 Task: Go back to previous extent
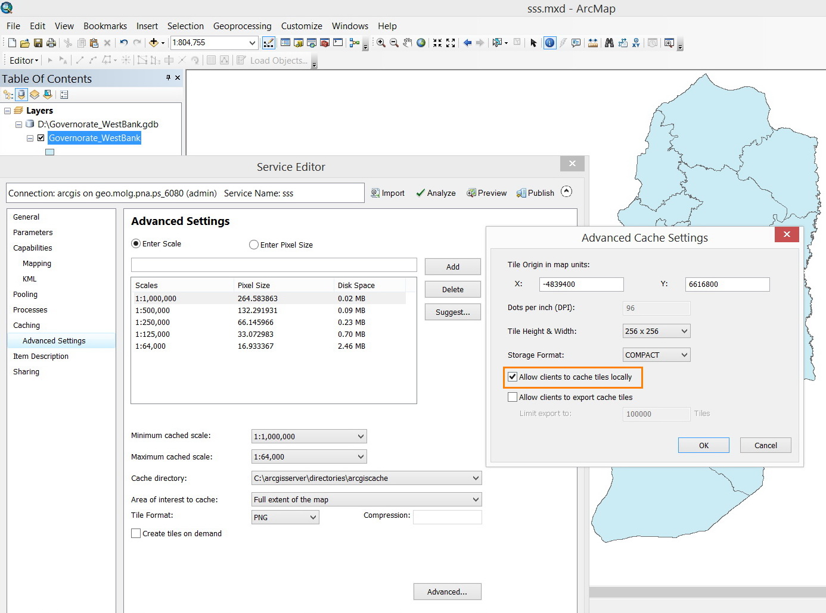(467, 43)
